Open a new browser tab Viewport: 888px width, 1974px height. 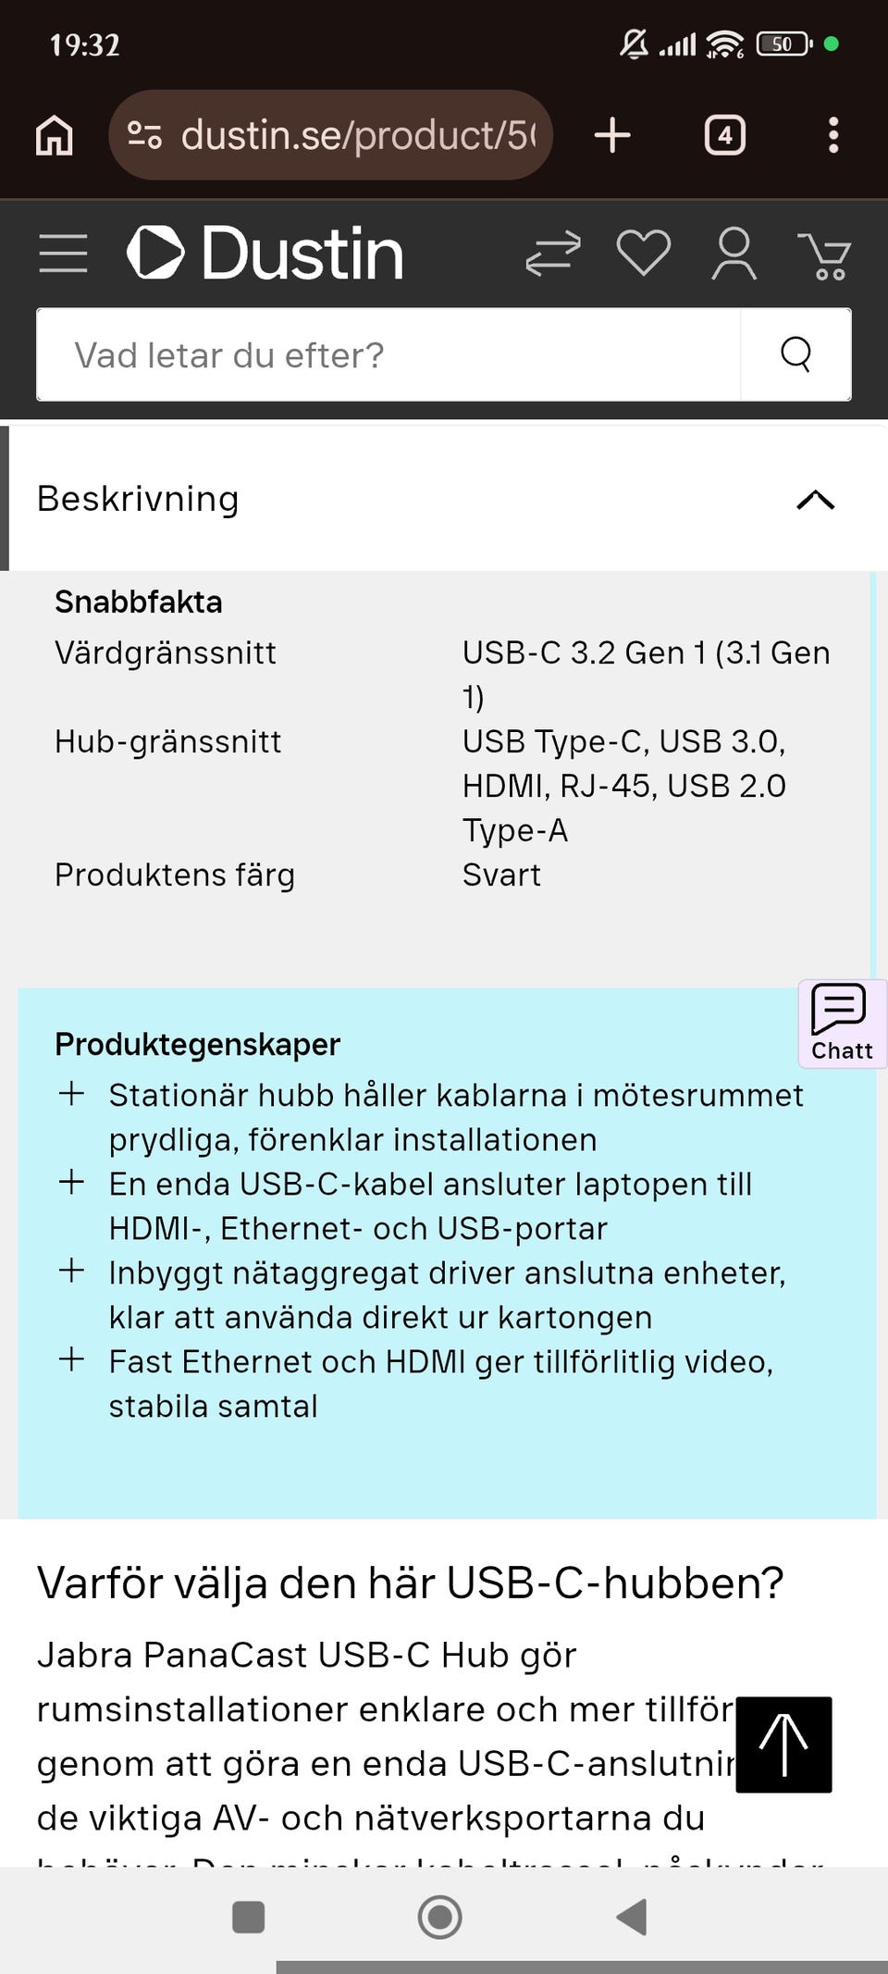pos(611,135)
